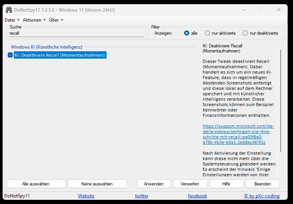Open the '© by pXc-coding' link
The image size is (293, 204).
[x=262, y=196]
